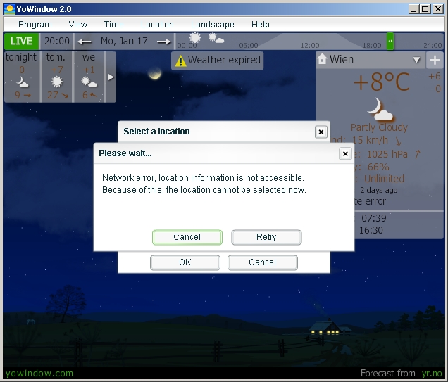This screenshot has width=448, height=382.
Task: Click Cancel in the Please wait dialog
Action: click(187, 237)
